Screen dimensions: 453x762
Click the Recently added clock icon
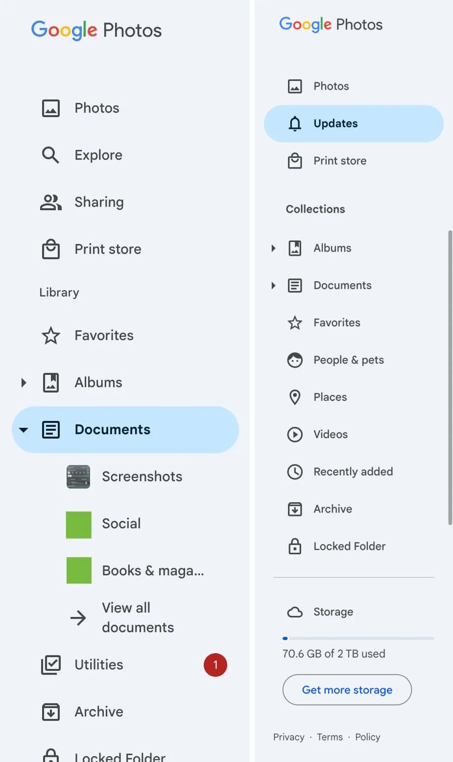pyautogui.click(x=295, y=471)
